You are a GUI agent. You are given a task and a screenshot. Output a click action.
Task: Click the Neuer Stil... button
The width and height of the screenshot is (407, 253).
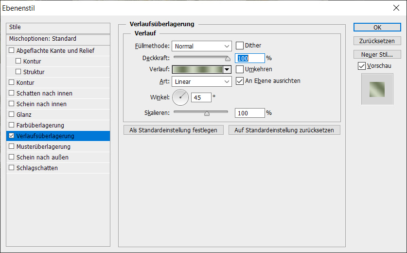click(x=377, y=55)
